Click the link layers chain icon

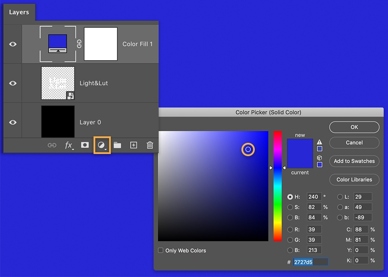(x=52, y=145)
